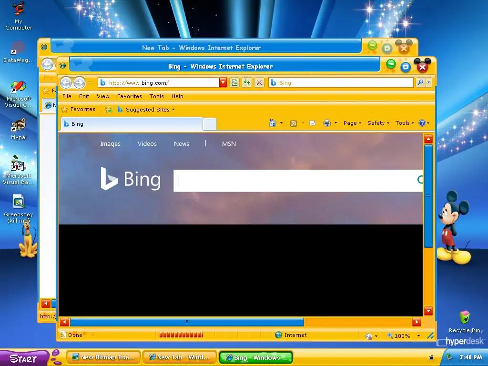488x366 pixels.
Task: Select Greensney (kill me) desktop file
Action: tap(19, 209)
